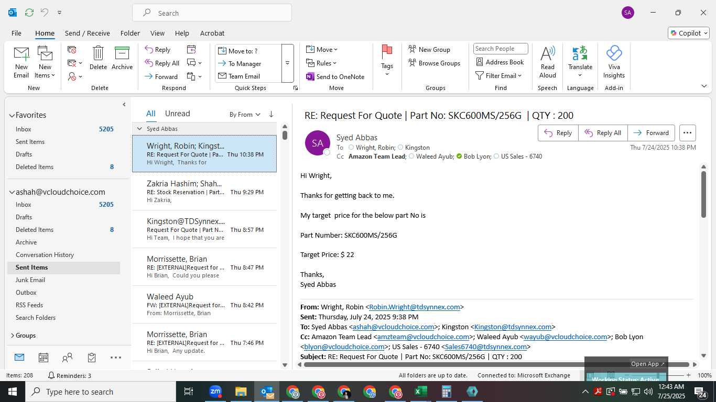Screen dimensions: 716x402
Task: Open Zoom from the taskbar
Action: click(x=215, y=392)
